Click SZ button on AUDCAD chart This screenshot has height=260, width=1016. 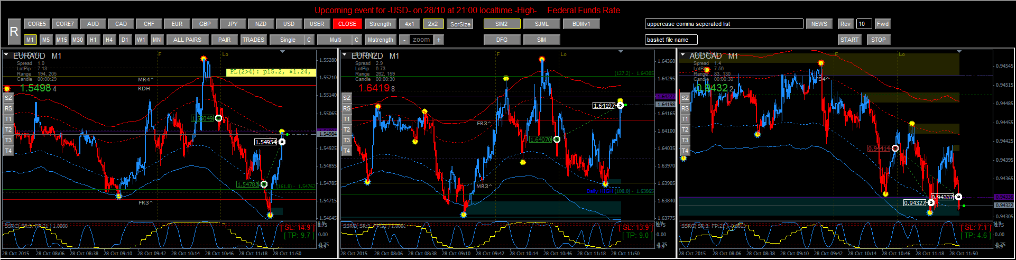coord(685,98)
